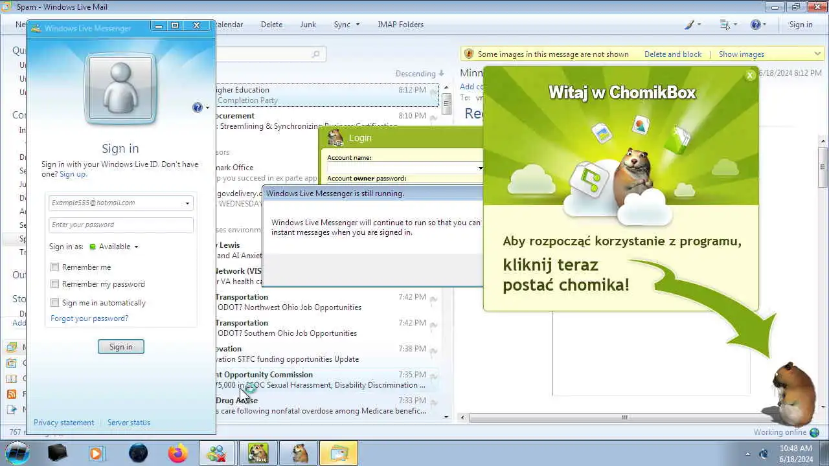Switch to Windows Live Mail taskbar button
The width and height of the screenshot is (829, 466).
click(339, 453)
